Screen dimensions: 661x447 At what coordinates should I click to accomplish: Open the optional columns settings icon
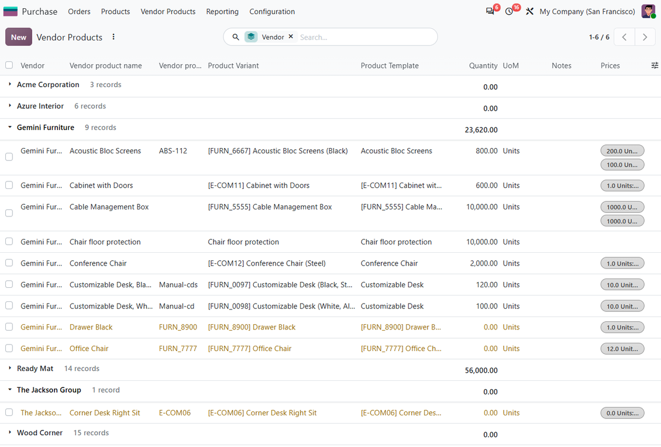point(654,66)
